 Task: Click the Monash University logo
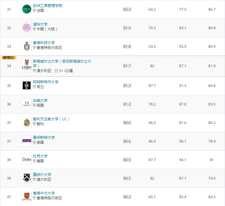(x=26, y=178)
